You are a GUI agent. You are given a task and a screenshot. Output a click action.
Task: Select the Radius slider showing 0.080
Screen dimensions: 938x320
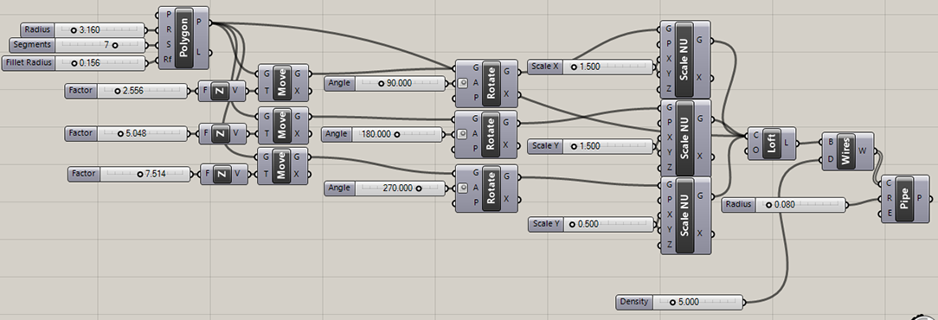pos(784,205)
